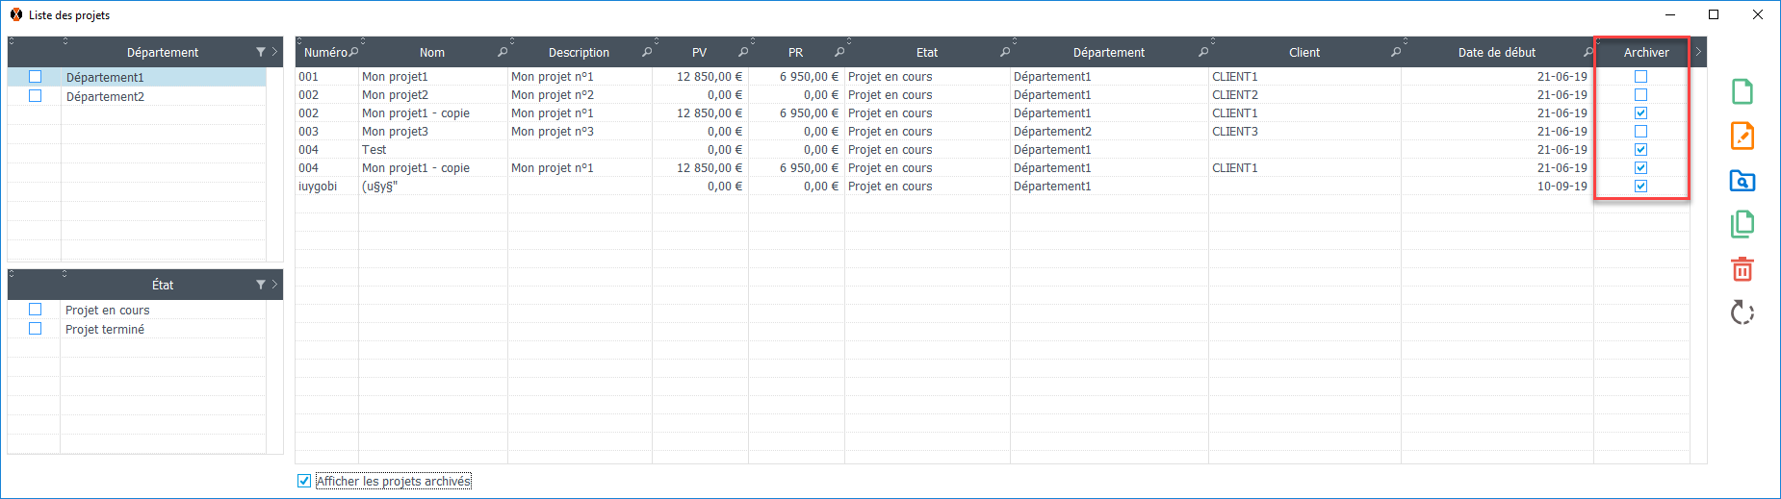Click the refresh list icon
This screenshot has height=499, width=1781.
point(1742,312)
